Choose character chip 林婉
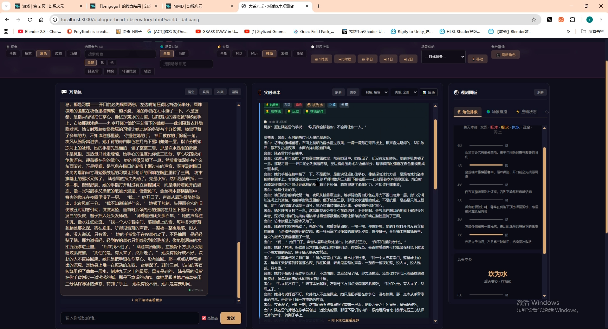608x329 pixels. 110,71
